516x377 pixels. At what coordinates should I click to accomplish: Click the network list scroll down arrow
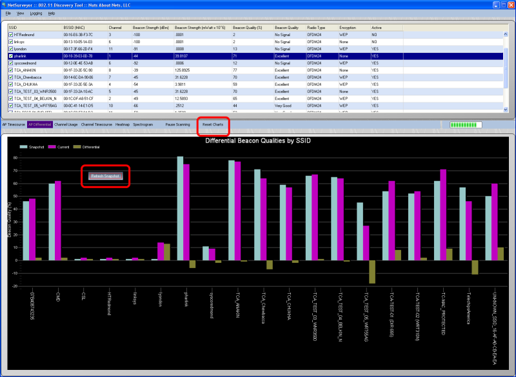tap(506, 110)
